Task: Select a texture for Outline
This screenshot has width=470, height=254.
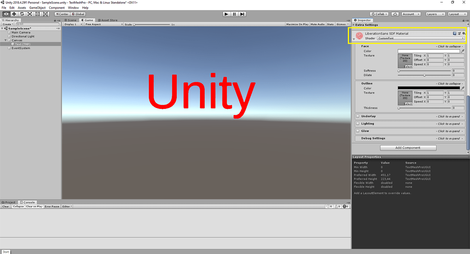Action: click(408, 104)
